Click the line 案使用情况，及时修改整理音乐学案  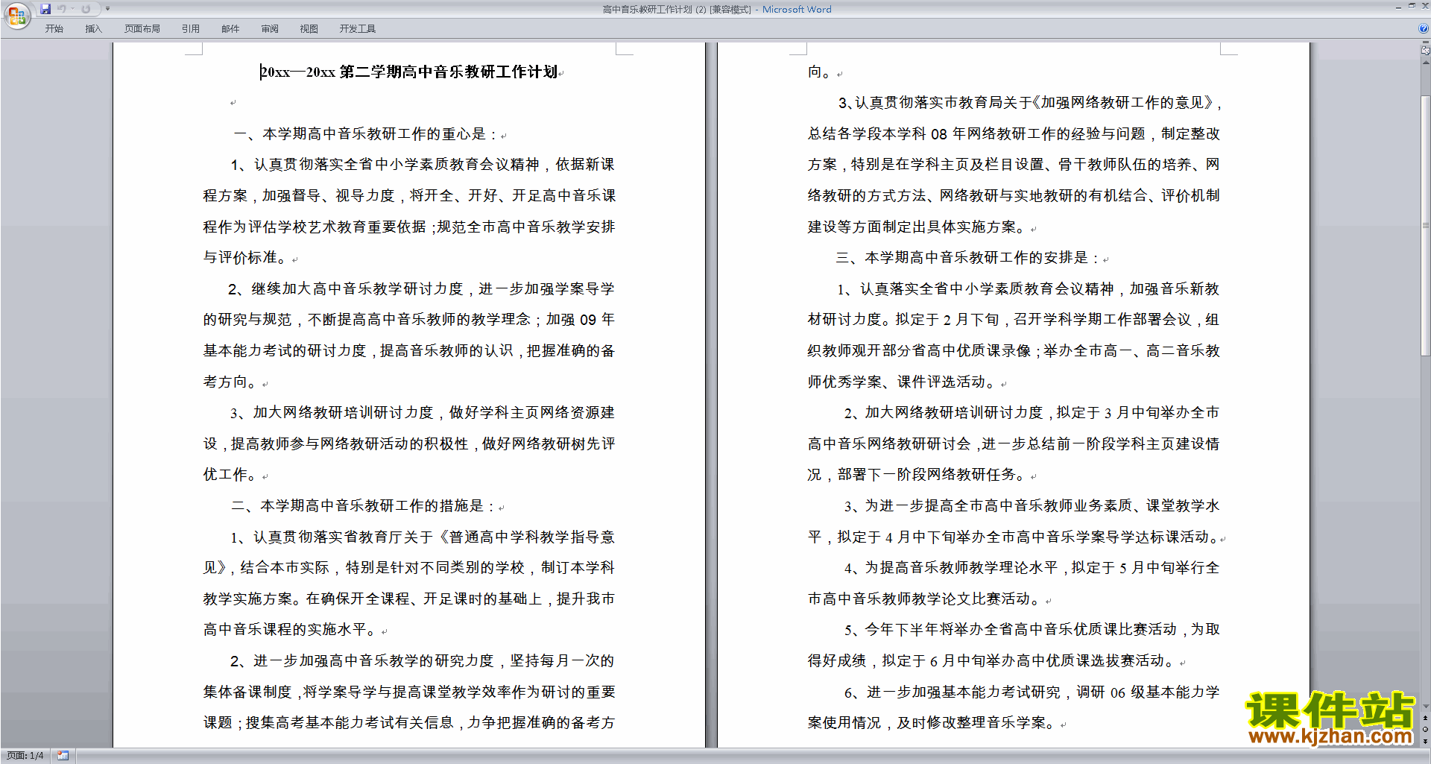[933, 723]
